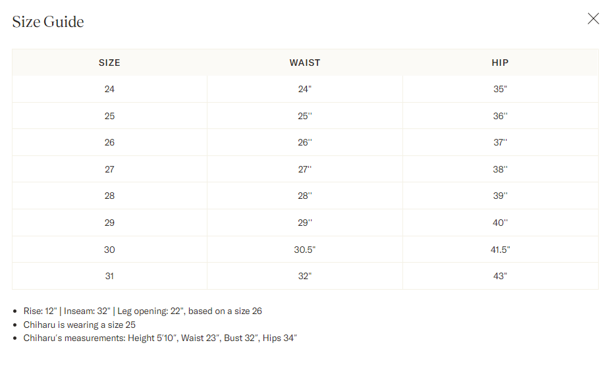Select the WAIST column header

coord(304,63)
